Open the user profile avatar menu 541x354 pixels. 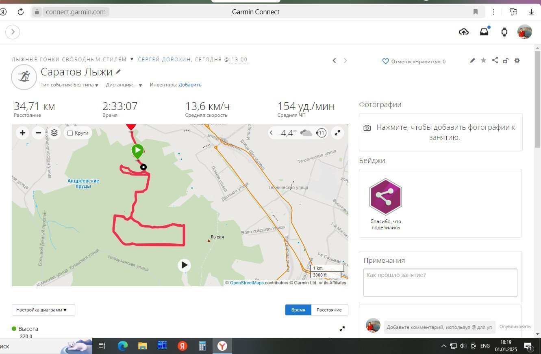(x=525, y=32)
